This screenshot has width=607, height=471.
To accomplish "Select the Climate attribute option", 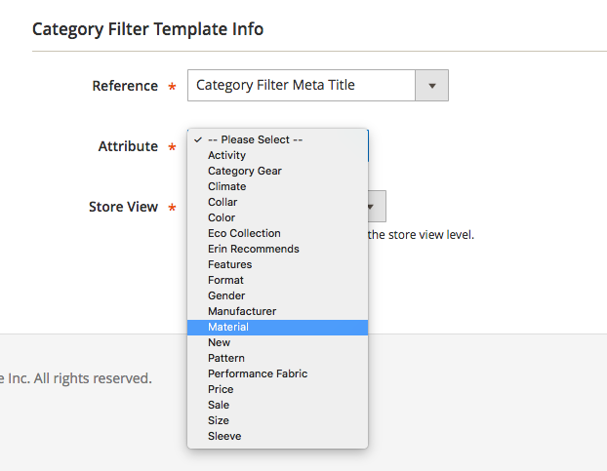I will click(x=227, y=186).
